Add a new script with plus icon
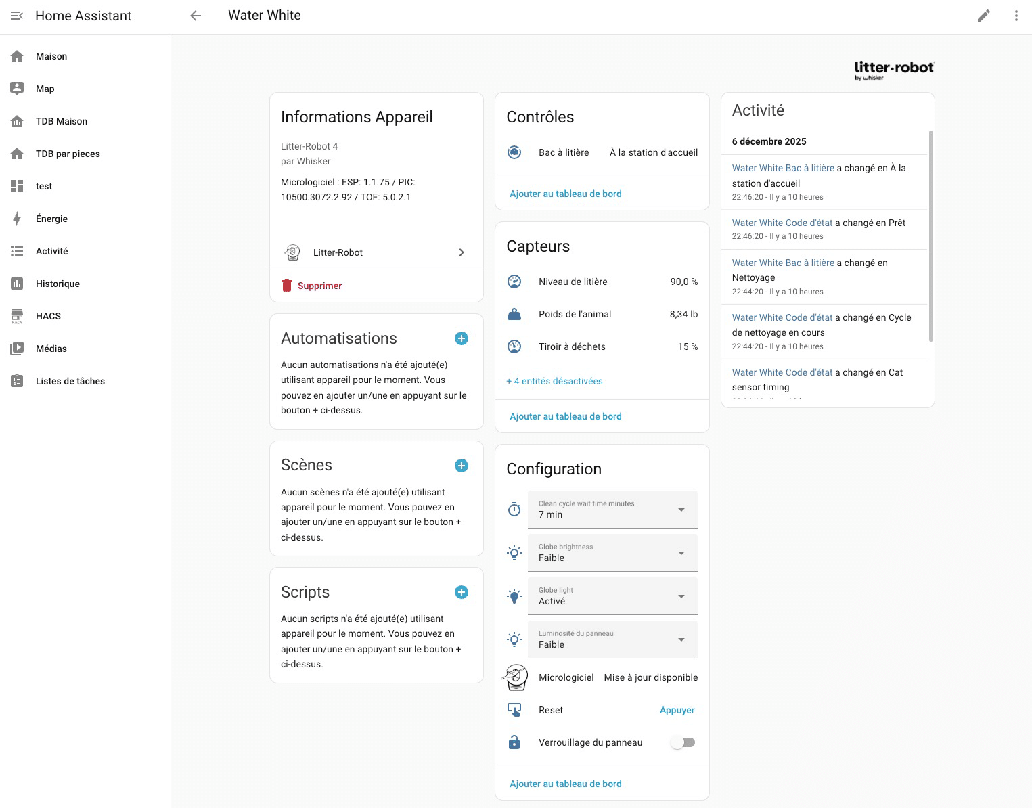The image size is (1032, 808). [x=462, y=592]
